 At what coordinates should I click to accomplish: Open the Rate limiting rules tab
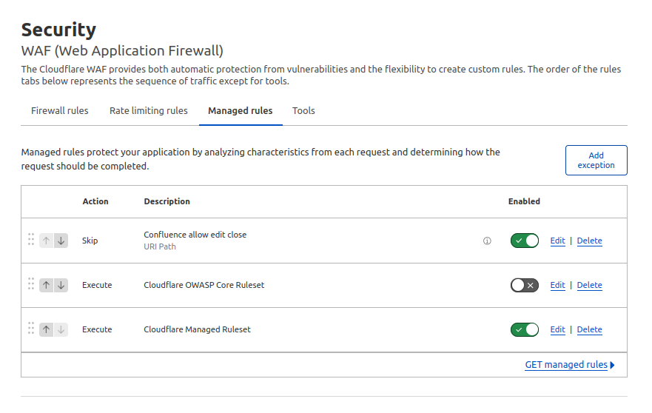(x=149, y=110)
